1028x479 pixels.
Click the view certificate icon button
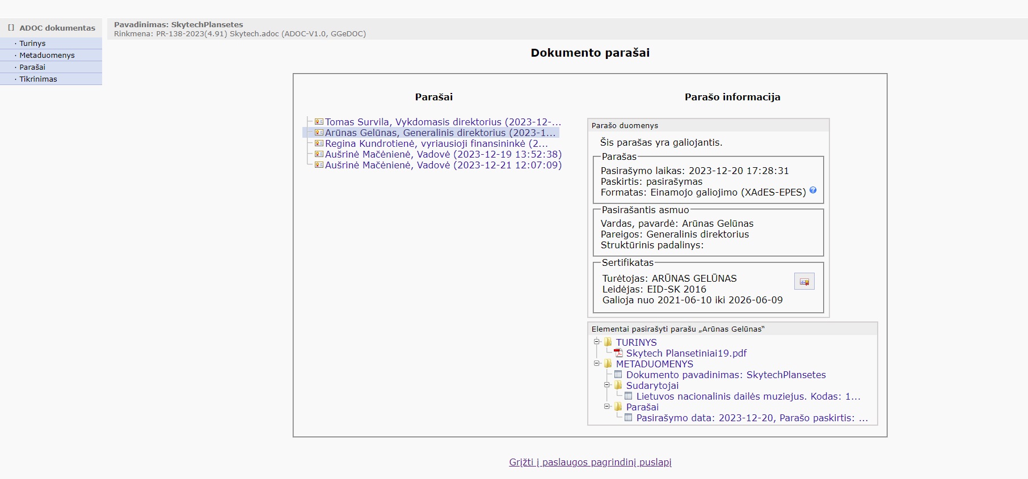point(804,281)
